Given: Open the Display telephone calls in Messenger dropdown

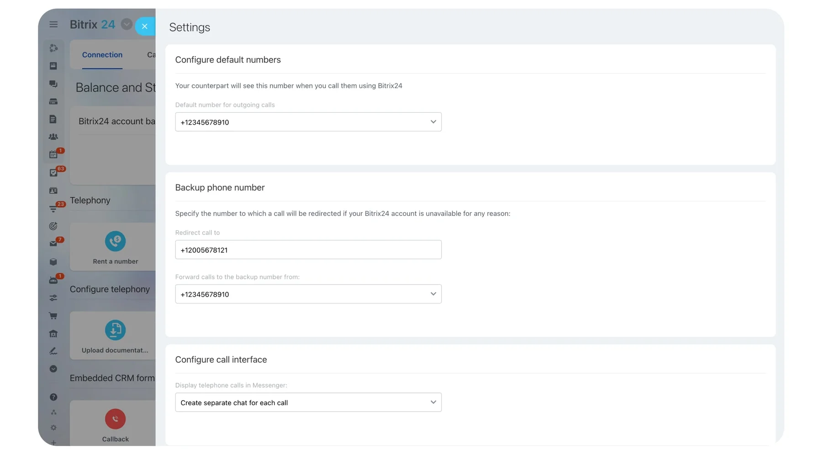Looking at the screenshot, I should [x=308, y=402].
